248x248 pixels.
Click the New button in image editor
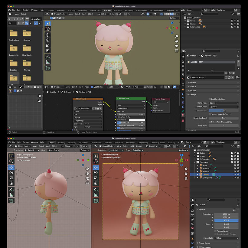(29, 87)
